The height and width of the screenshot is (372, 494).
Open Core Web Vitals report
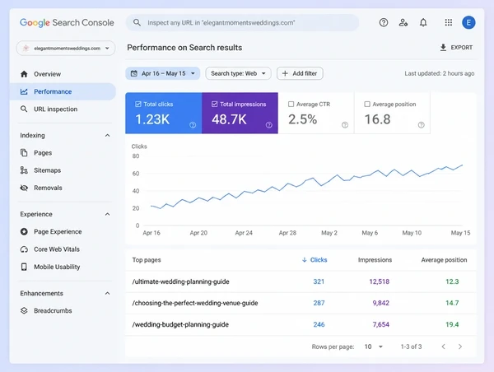[63, 249]
